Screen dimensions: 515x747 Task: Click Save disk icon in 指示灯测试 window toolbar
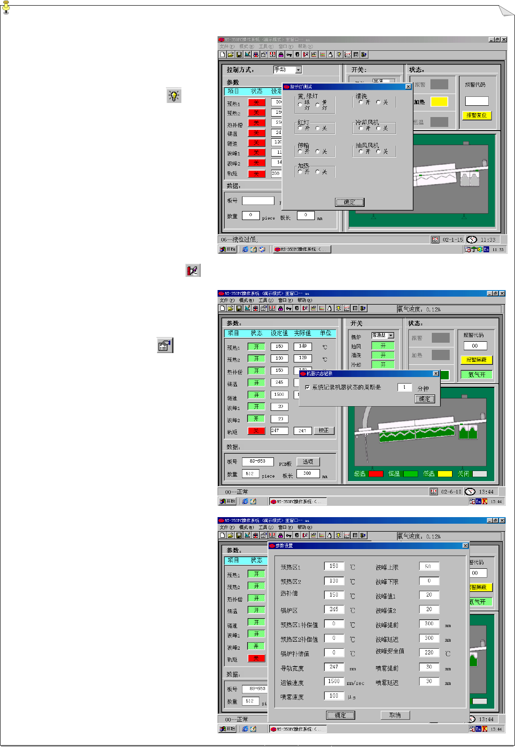[239, 55]
